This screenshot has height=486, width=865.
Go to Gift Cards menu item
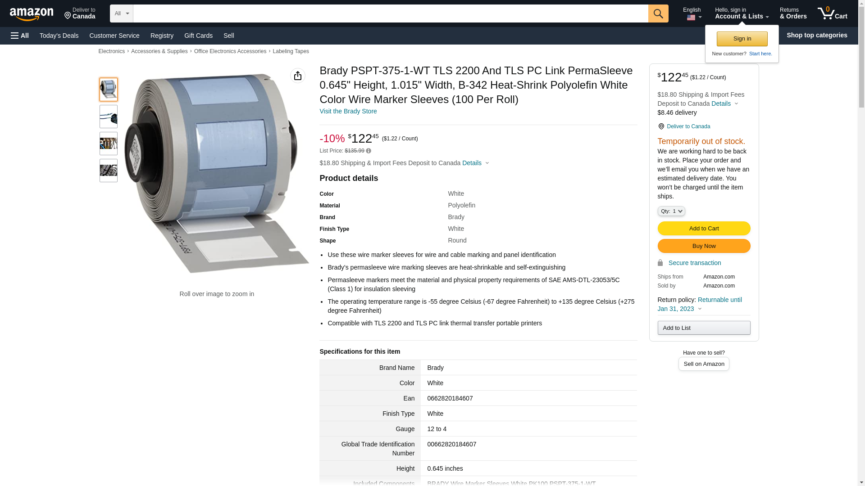198,36
